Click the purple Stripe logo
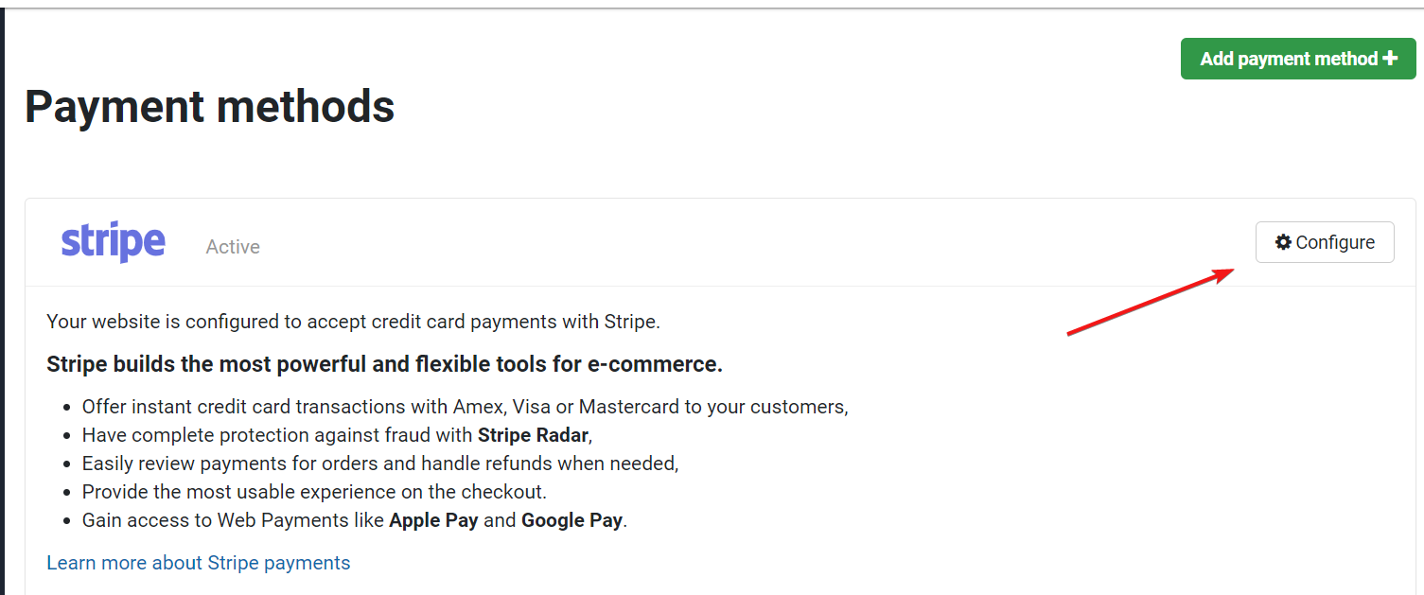 coord(114,242)
